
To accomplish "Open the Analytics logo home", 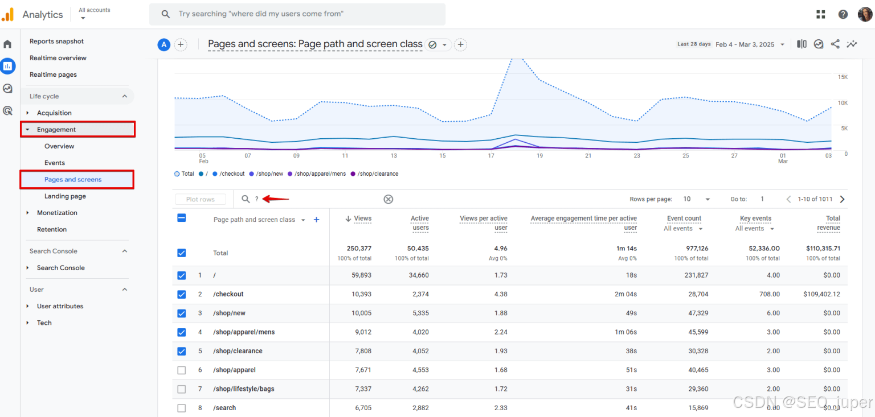I will pos(8,14).
